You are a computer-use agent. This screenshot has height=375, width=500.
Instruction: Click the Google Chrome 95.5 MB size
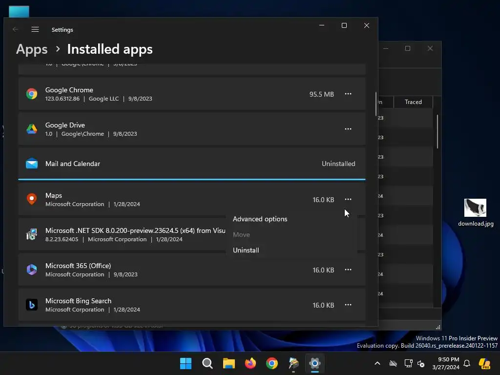click(321, 94)
